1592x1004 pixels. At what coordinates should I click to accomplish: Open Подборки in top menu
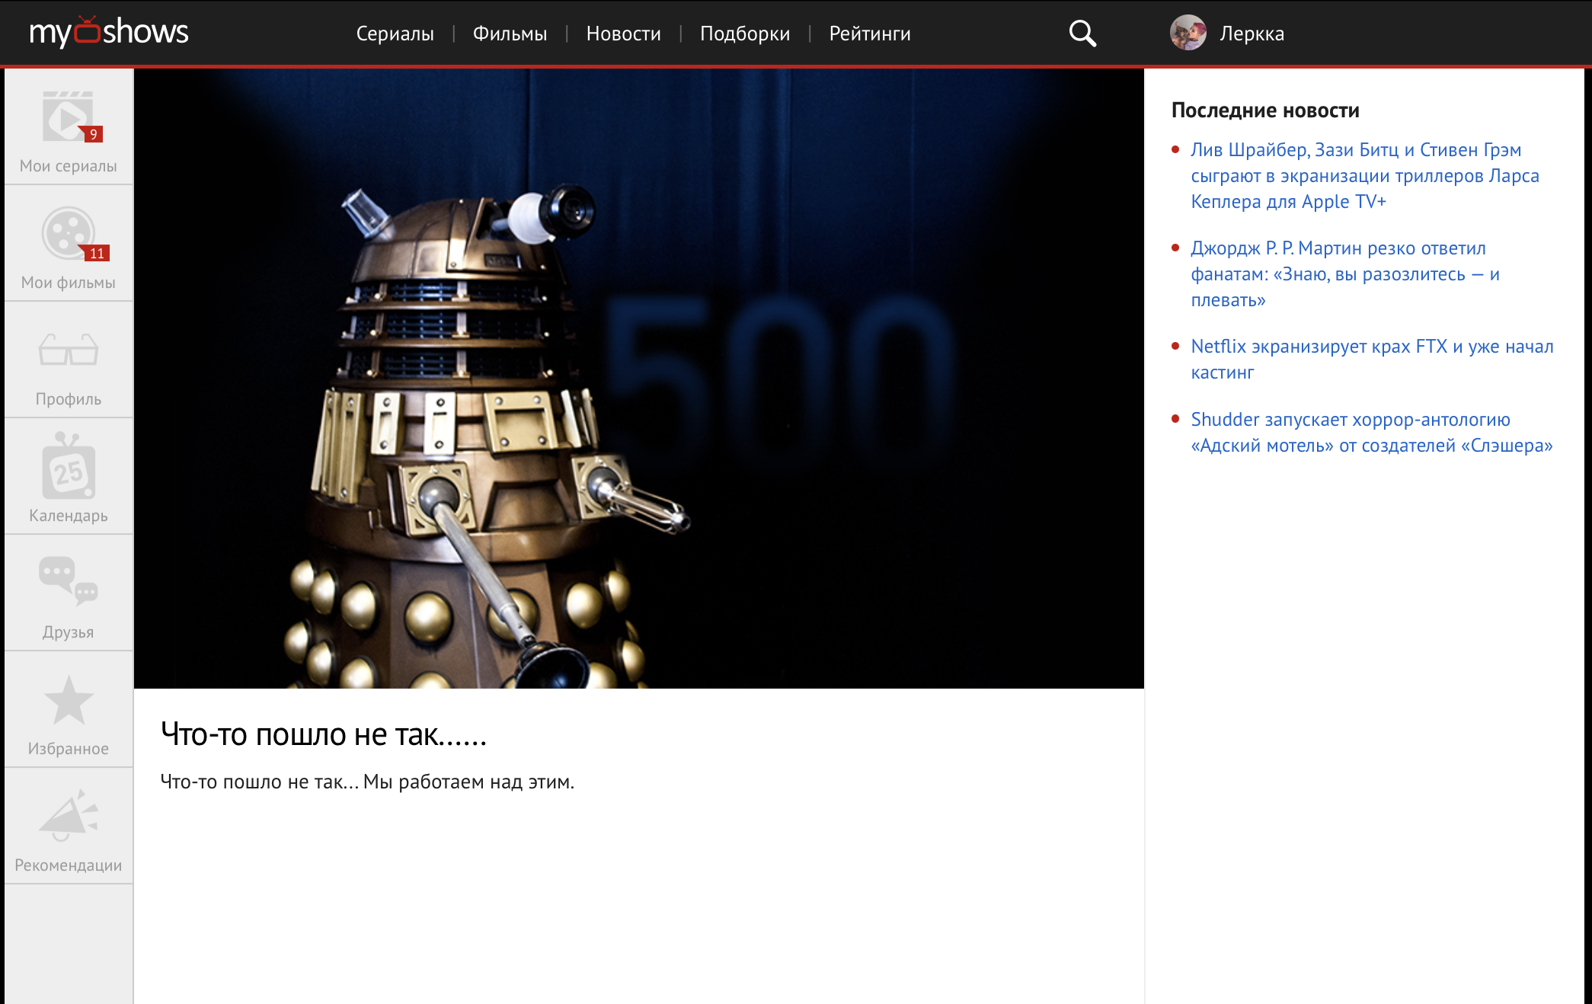click(x=745, y=34)
